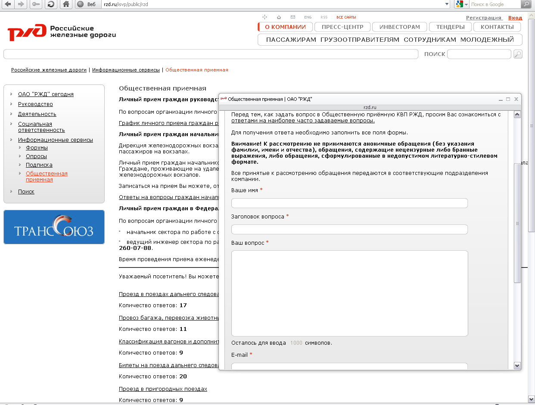Open 'Билеты на поезда дальнего следова…' link
535x405 pixels.
(169, 365)
